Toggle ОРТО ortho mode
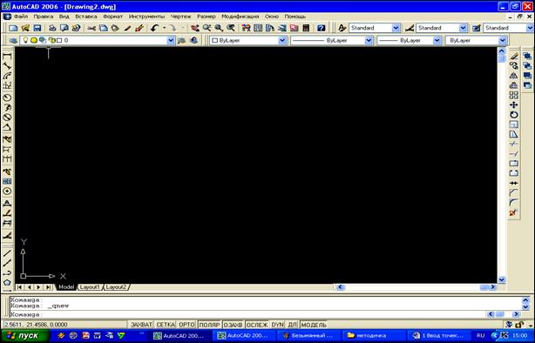The width and height of the screenshot is (535, 343). point(187,325)
